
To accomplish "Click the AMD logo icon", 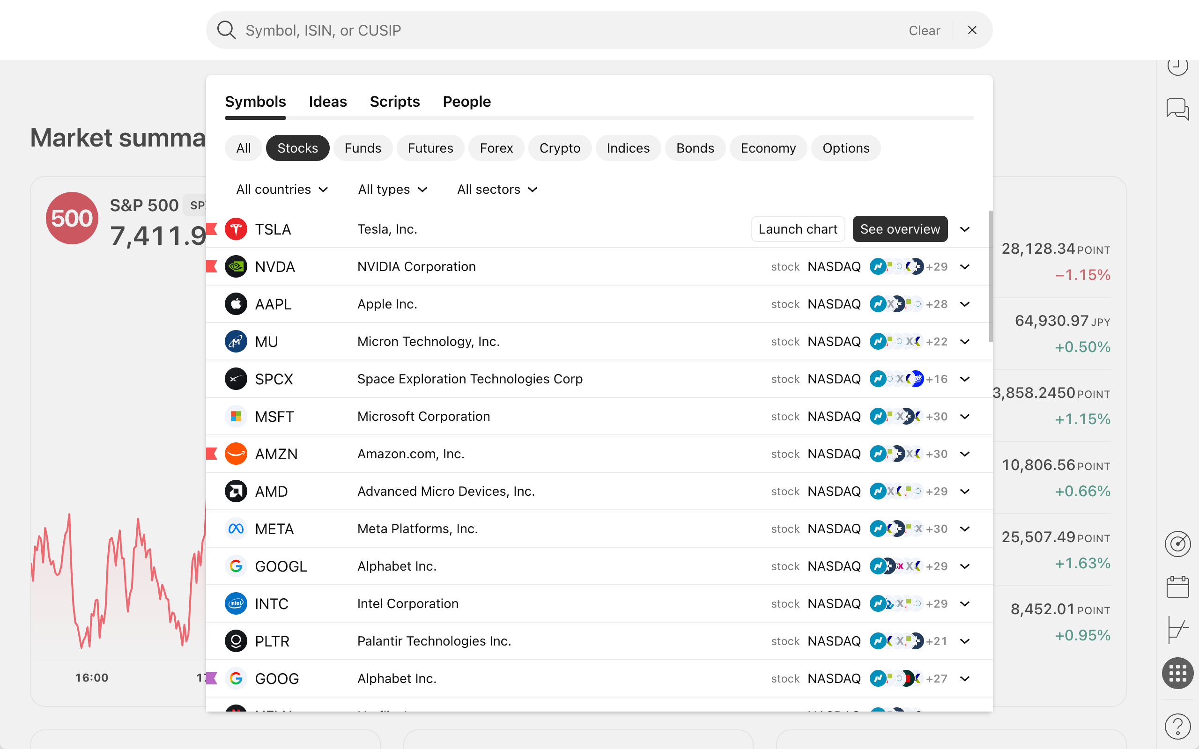I will pyautogui.click(x=236, y=492).
